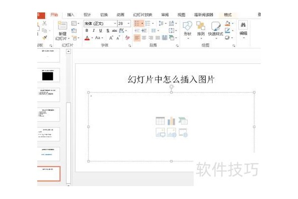Toggle Bold formatting
Viewport: 298px width, 199px height.
click(x=87, y=31)
